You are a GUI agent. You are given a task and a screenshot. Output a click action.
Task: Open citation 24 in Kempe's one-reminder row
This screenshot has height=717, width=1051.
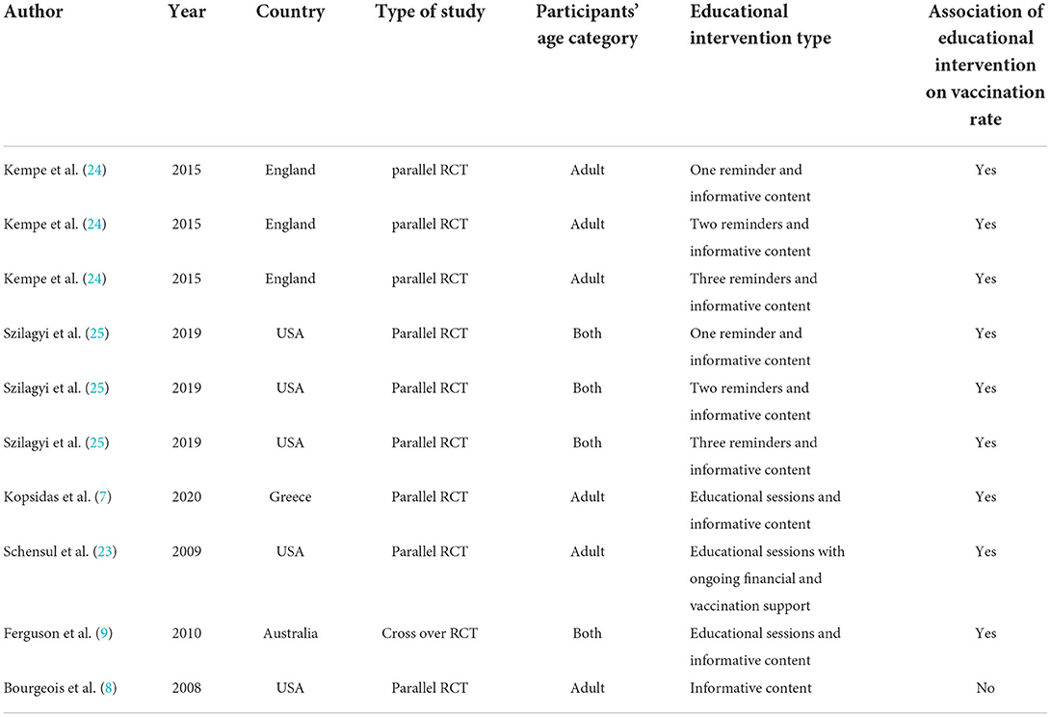click(x=93, y=170)
